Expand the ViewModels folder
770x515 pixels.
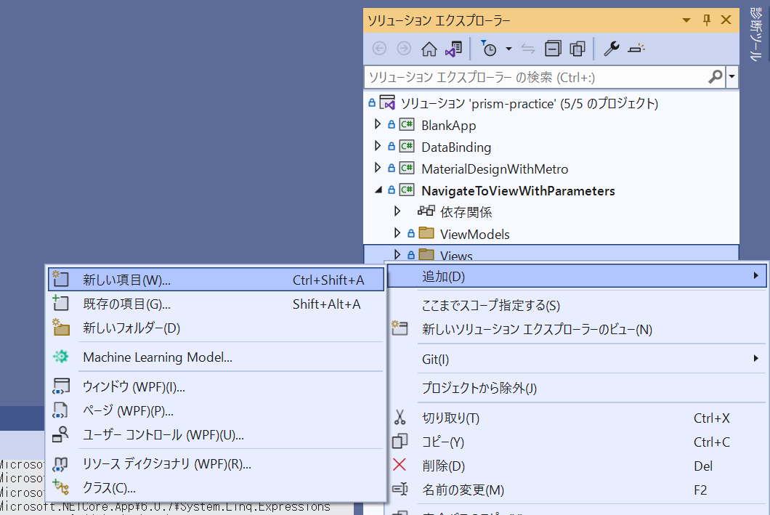click(x=397, y=233)
